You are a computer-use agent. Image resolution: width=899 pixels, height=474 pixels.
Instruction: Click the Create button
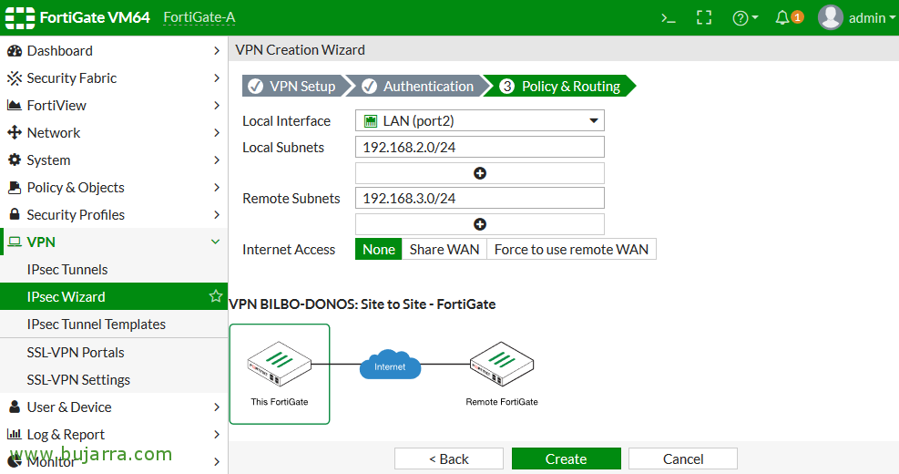click(x=566, y=459)
